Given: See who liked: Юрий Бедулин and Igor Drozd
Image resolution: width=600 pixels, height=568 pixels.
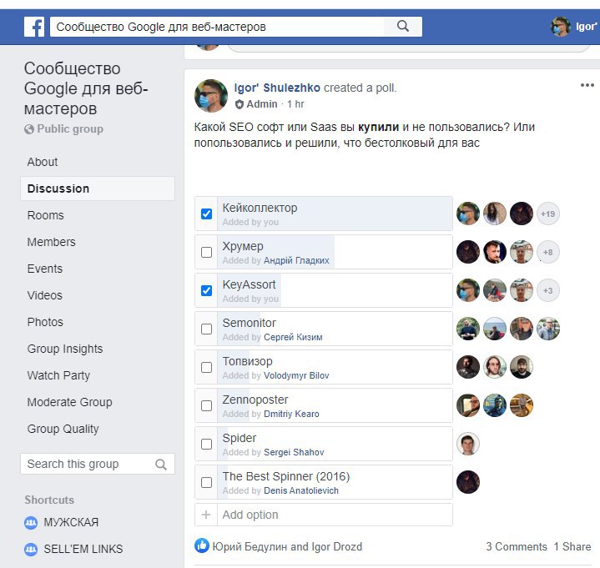Looking at the screenshot, I should [287, 546].
